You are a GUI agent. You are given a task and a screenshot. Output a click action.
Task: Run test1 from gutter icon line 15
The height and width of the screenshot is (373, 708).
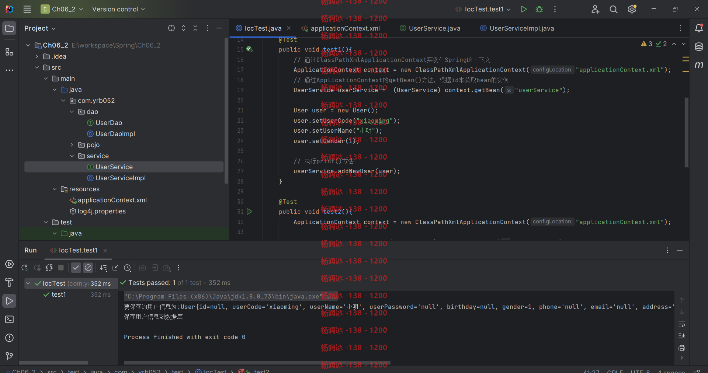click(x=250, y=49)
